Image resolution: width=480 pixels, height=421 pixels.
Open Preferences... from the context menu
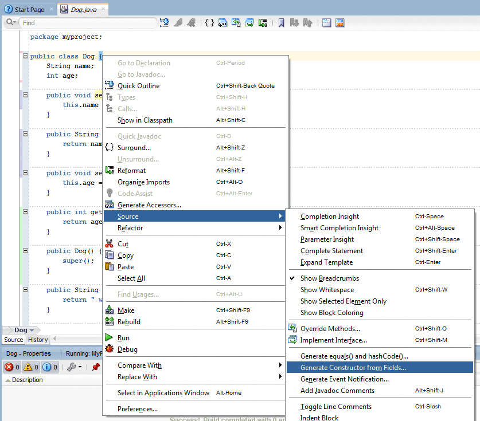tap(194, 409)
